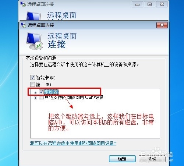Click the Remote Desktop icon in front dialog title bar
Screen dimensions: 184x166
coord(23,25)
